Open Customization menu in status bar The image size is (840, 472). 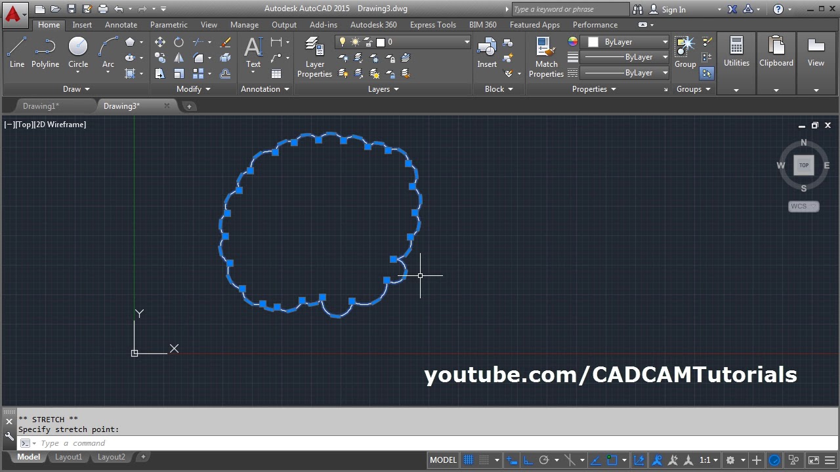point(829,460)
